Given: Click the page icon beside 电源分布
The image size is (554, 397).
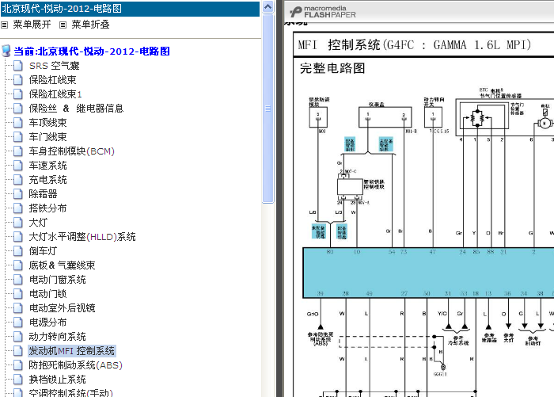Looking at the screenshot, I should (x=18, y=322).
